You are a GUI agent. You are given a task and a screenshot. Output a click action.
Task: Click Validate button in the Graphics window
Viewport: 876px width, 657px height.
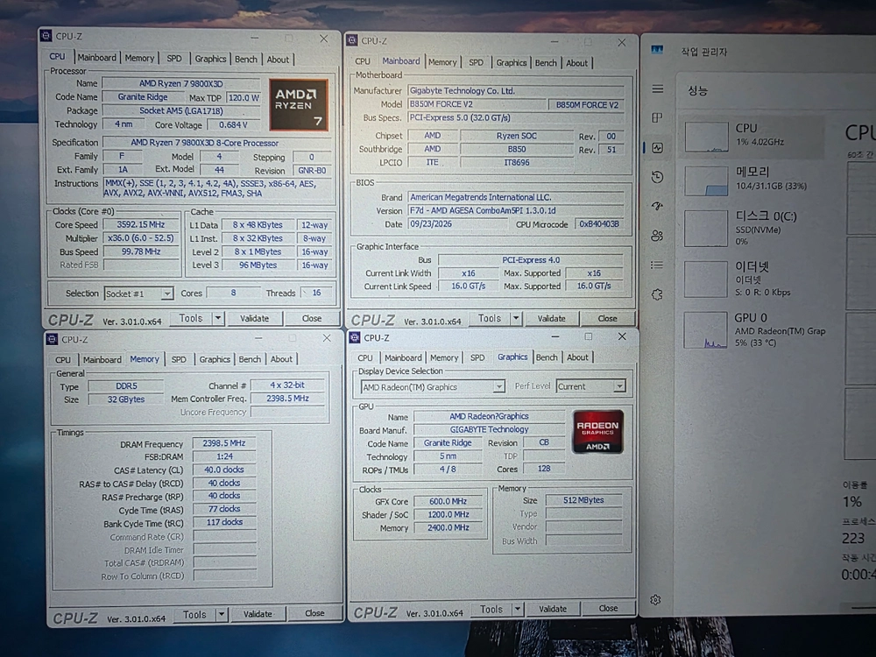[553, 609]
